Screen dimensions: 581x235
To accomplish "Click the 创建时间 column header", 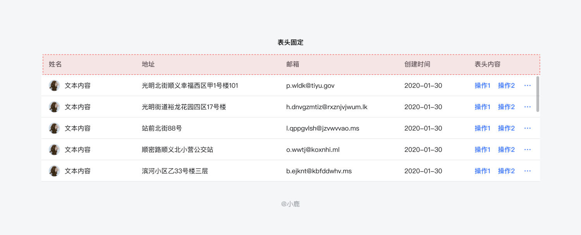I will pos(417,64).
